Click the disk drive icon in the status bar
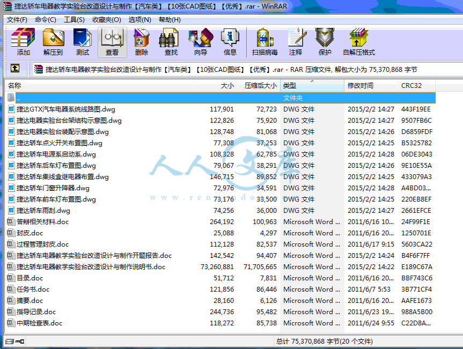Image resolution: width=463 pixels, height=349 pixels. pos(10,341)
